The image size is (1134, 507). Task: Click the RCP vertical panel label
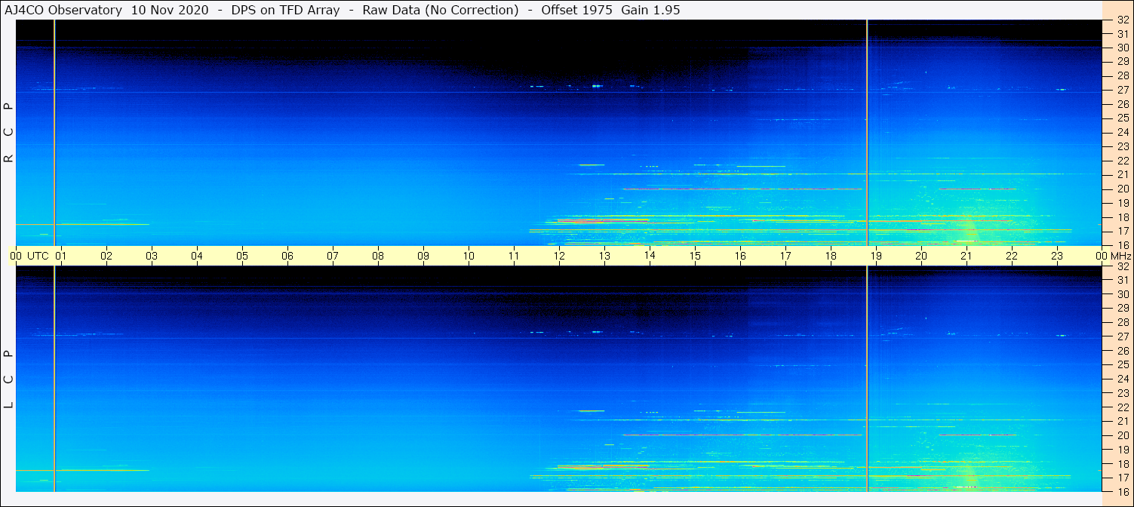(9, 133)
